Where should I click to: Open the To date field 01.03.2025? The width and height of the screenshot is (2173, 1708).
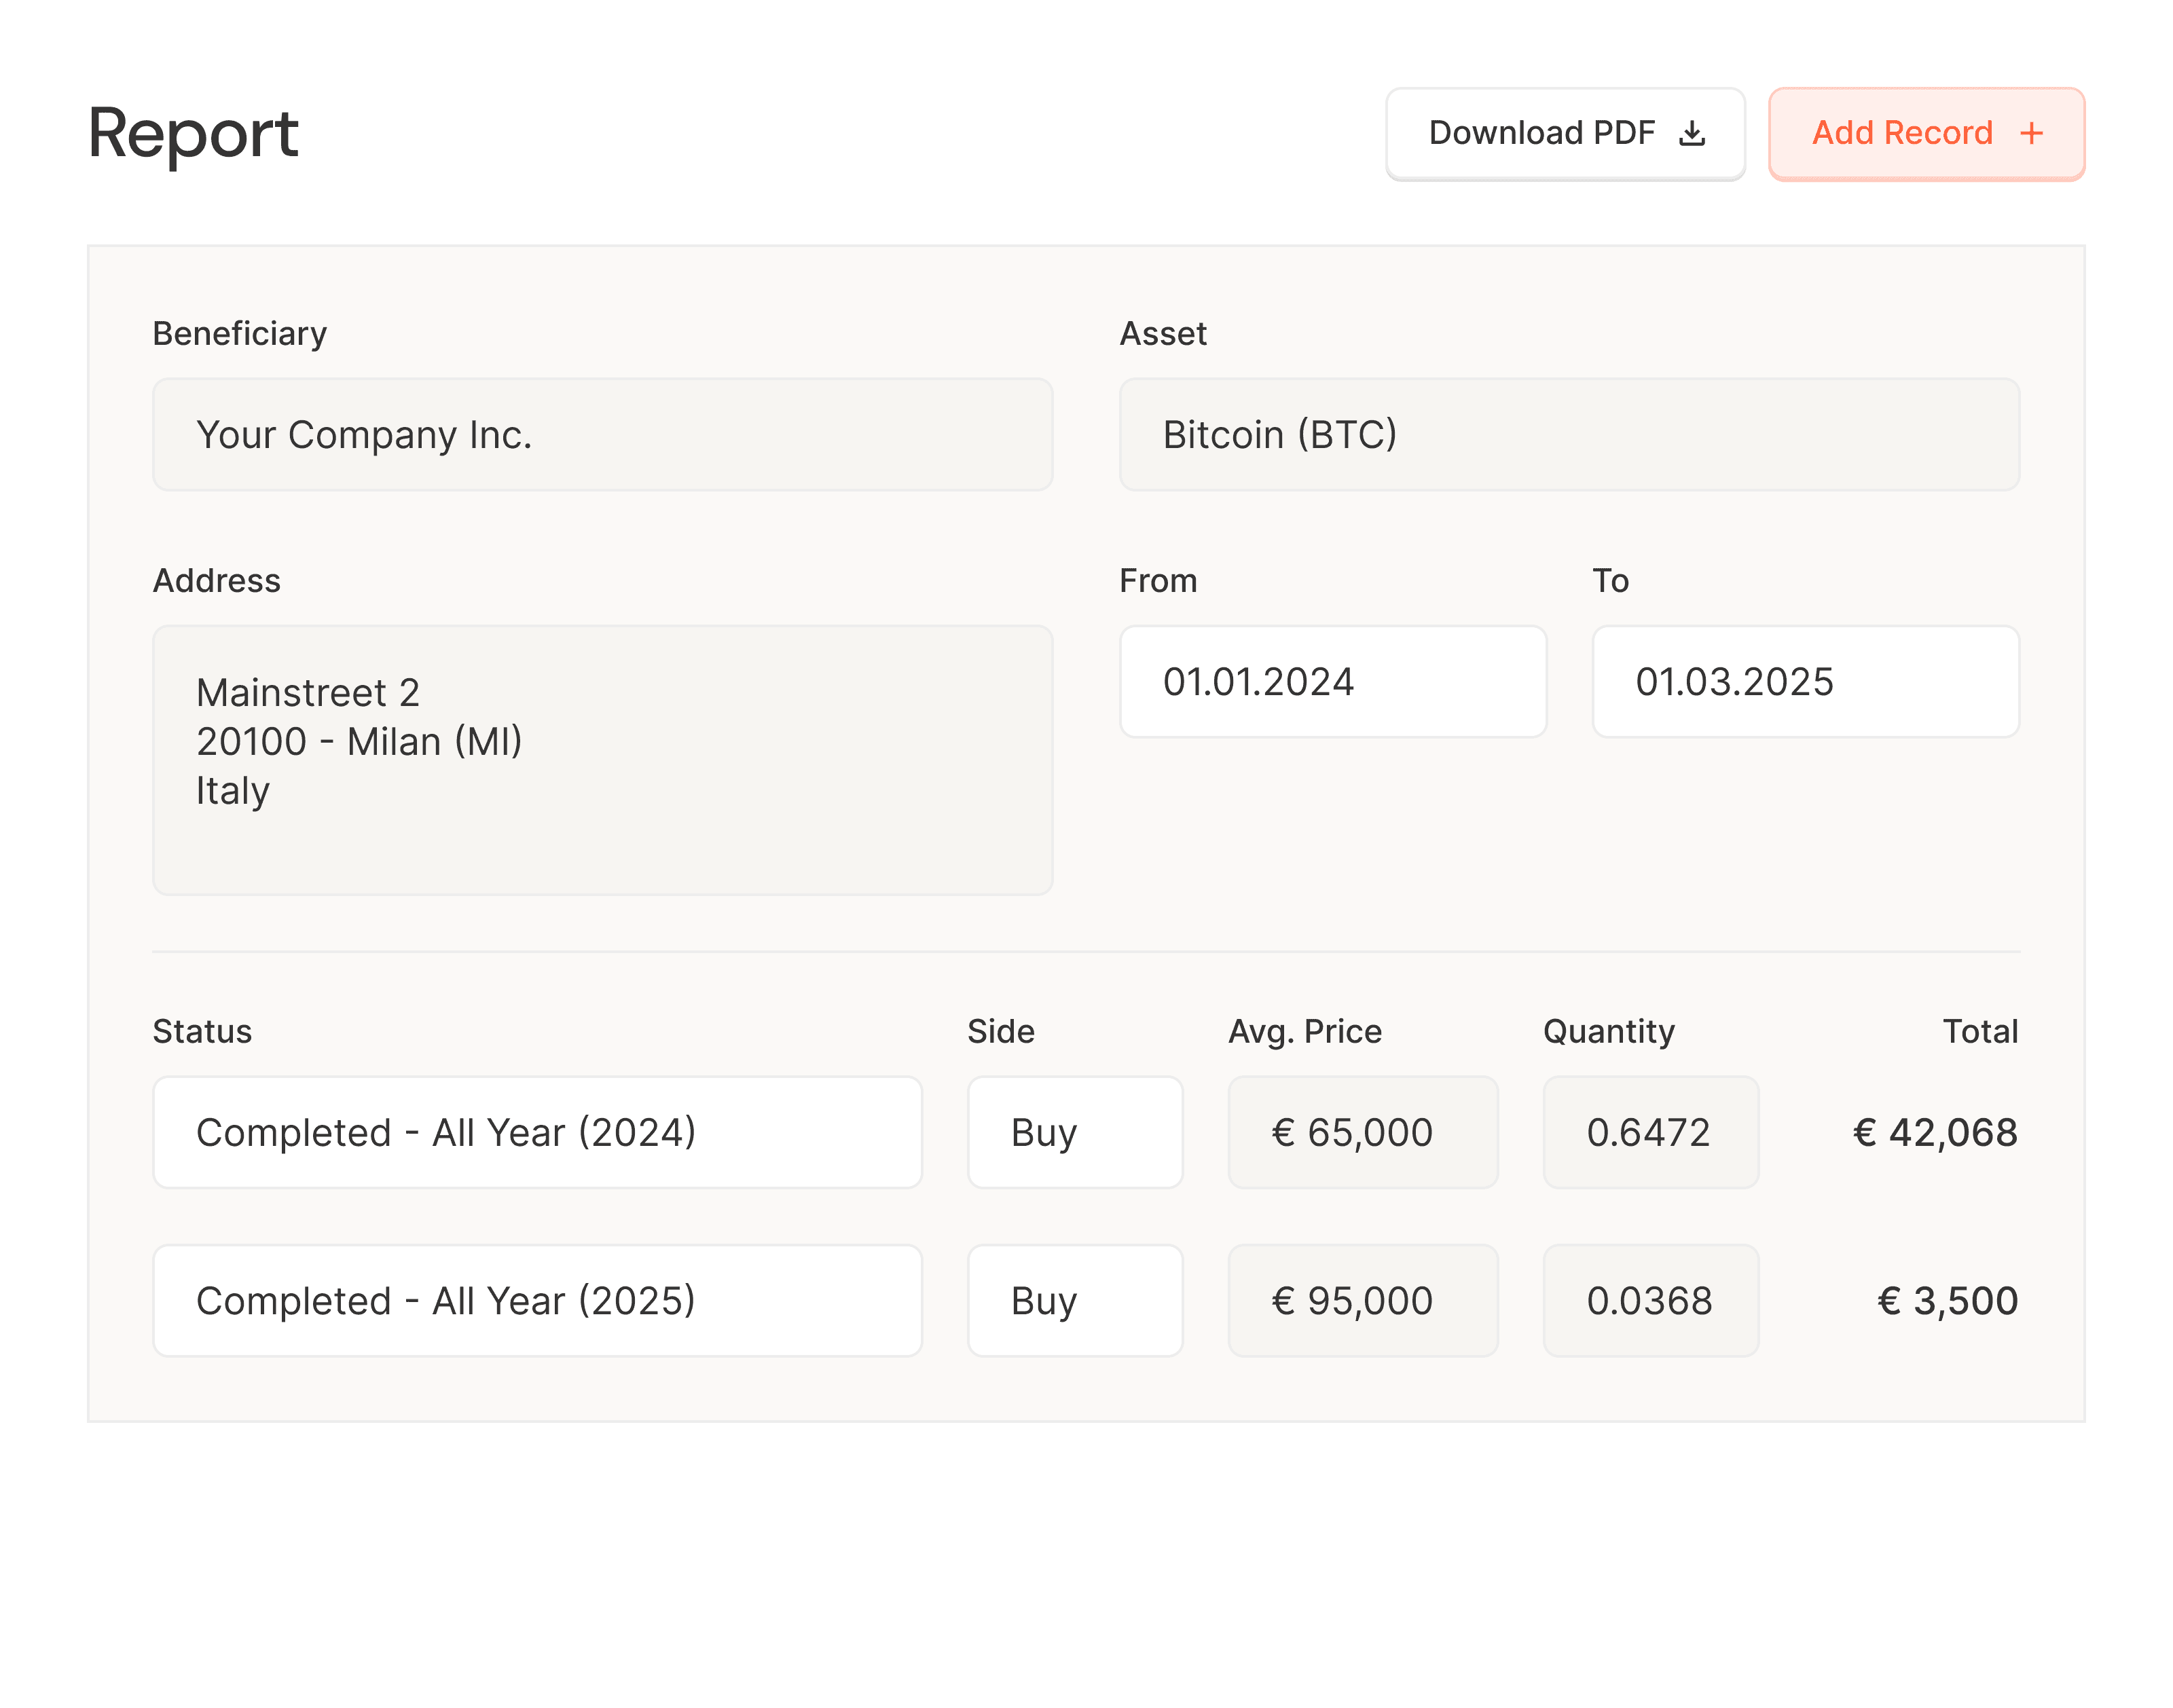[x=1806, y=681]
